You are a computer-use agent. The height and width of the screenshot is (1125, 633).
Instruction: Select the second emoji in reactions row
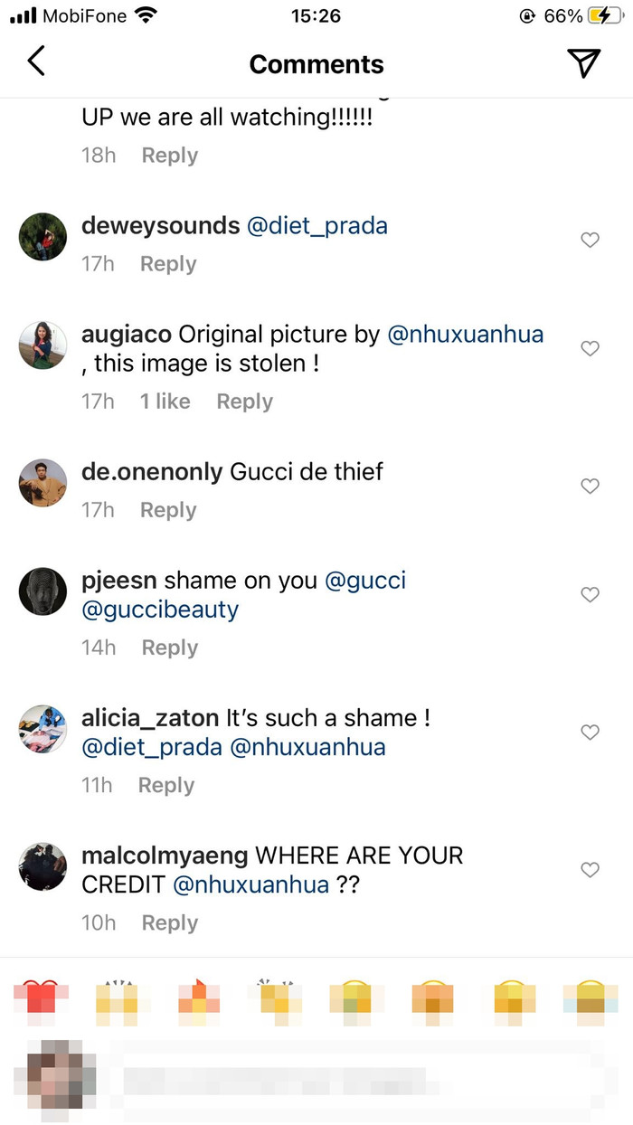(x=119, y=1001)
